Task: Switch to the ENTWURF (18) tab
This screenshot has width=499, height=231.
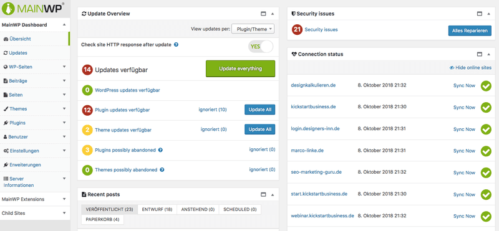Action: (157, 209)
